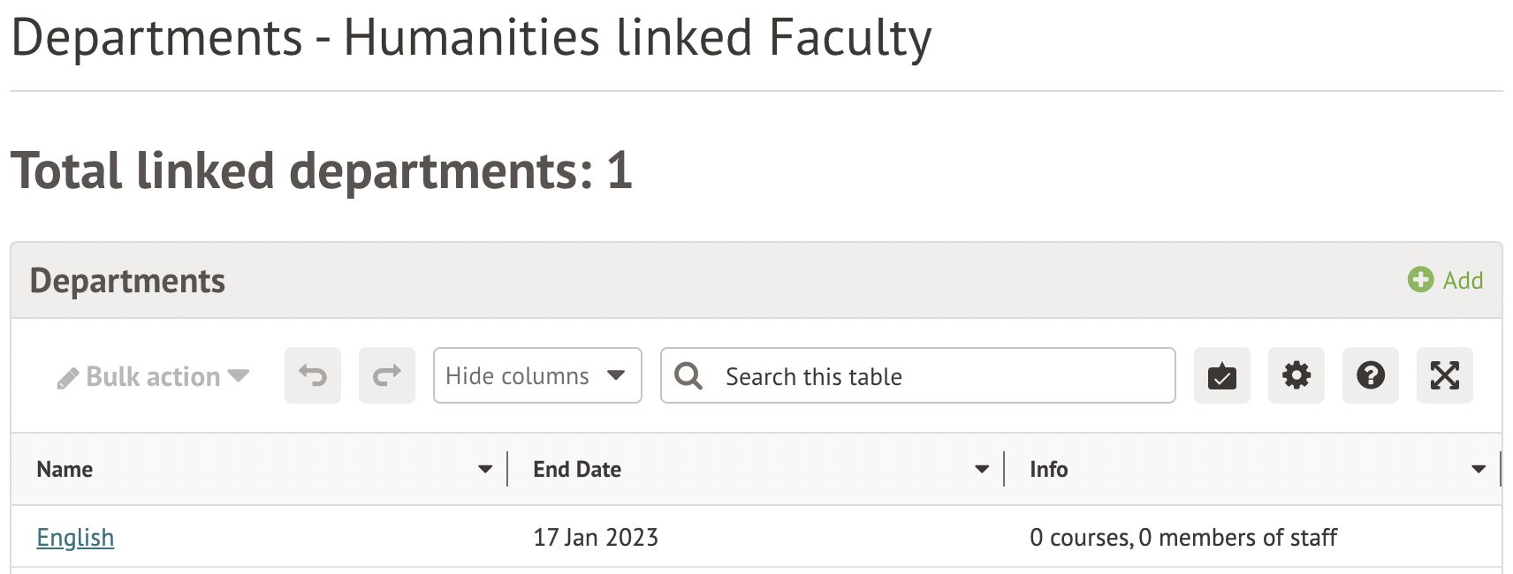Click the courses and staff info cell

pos(1183,538)
